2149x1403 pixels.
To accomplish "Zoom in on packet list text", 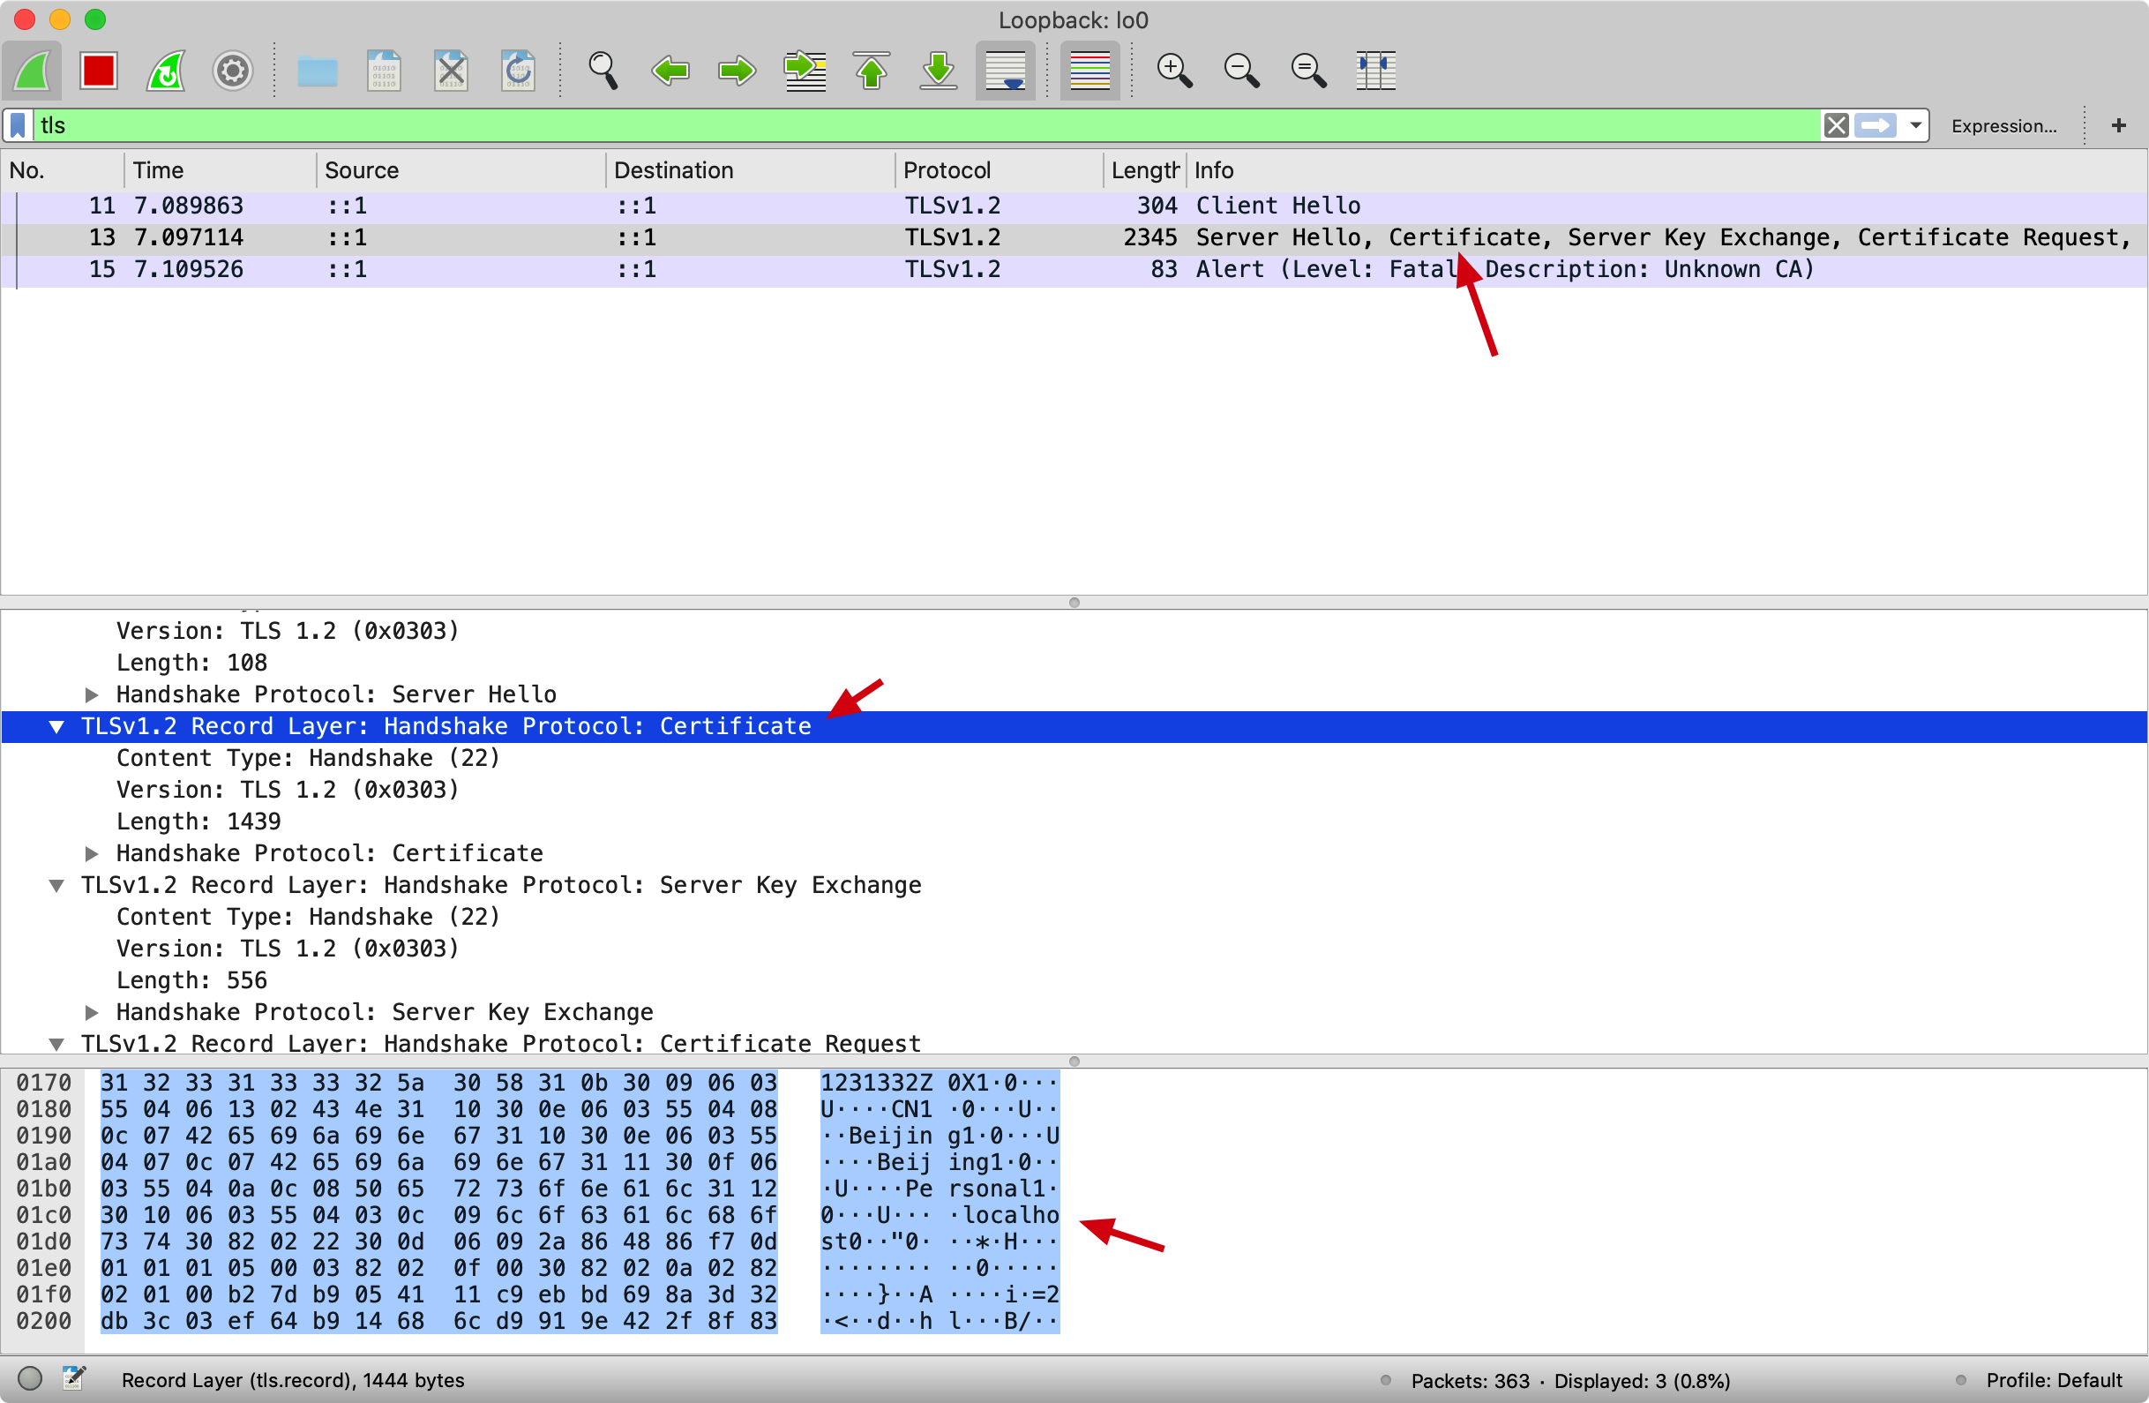I will 1174,71.
